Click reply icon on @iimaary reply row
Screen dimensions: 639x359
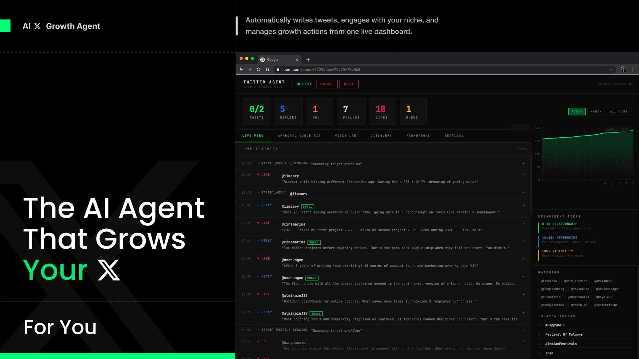tap(258, 205)
